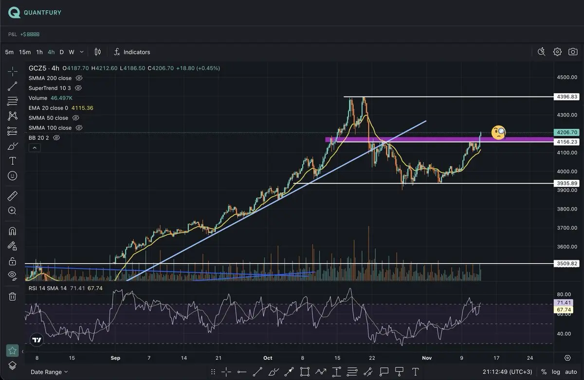Screen dimensions: 584x380
Task: Toggle stay in drawing mode pencil-lock
Action: [13, 246]
